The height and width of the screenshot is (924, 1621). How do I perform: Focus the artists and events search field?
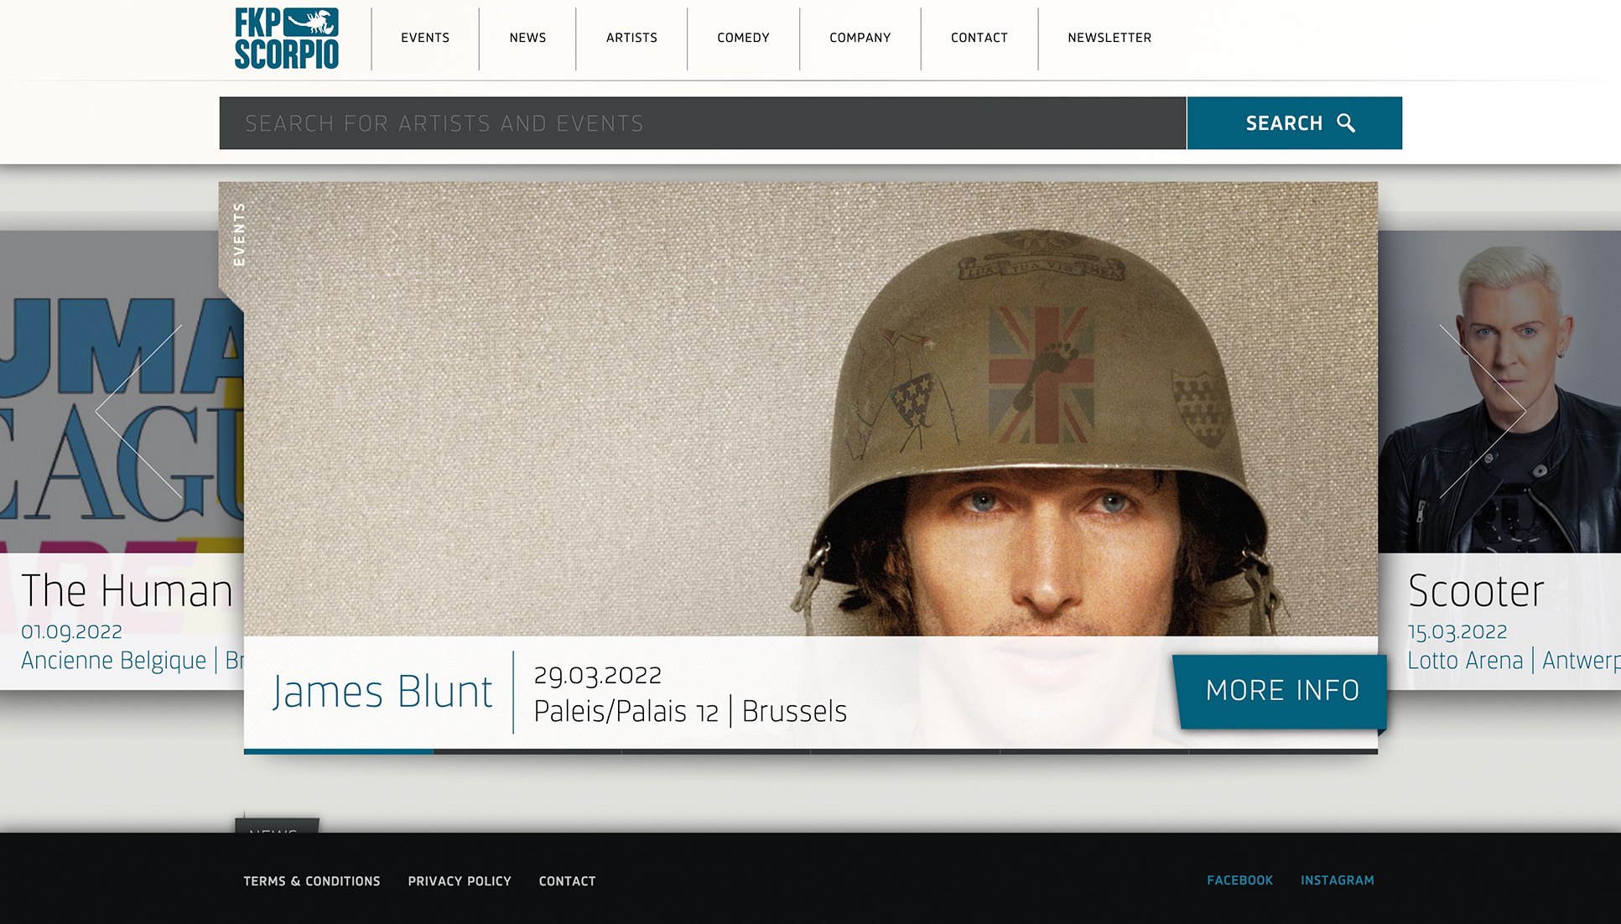702,123
